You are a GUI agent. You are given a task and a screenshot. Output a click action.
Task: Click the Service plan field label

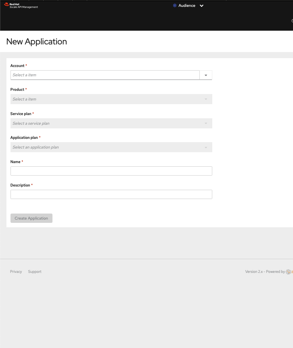click(21, 114)
